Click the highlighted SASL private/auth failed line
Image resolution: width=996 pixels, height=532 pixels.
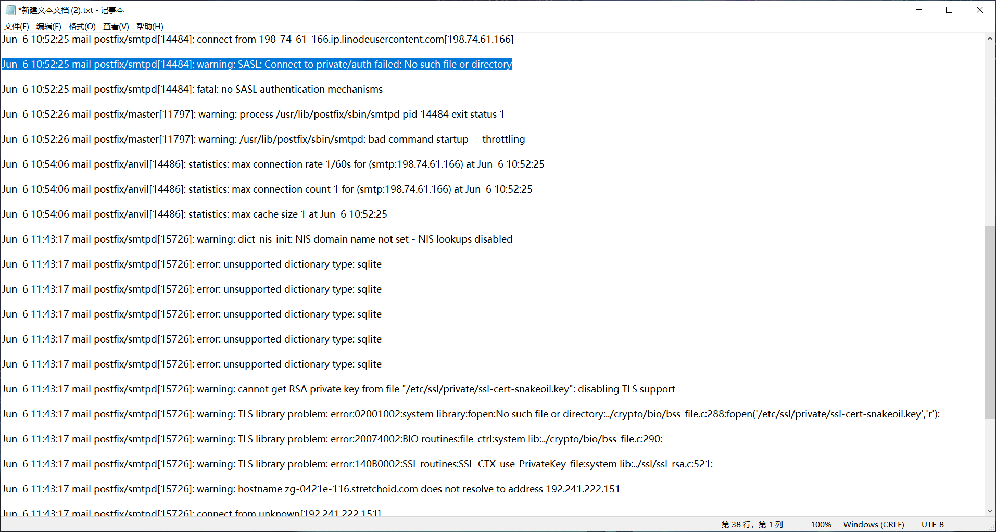tap(257, 64)
